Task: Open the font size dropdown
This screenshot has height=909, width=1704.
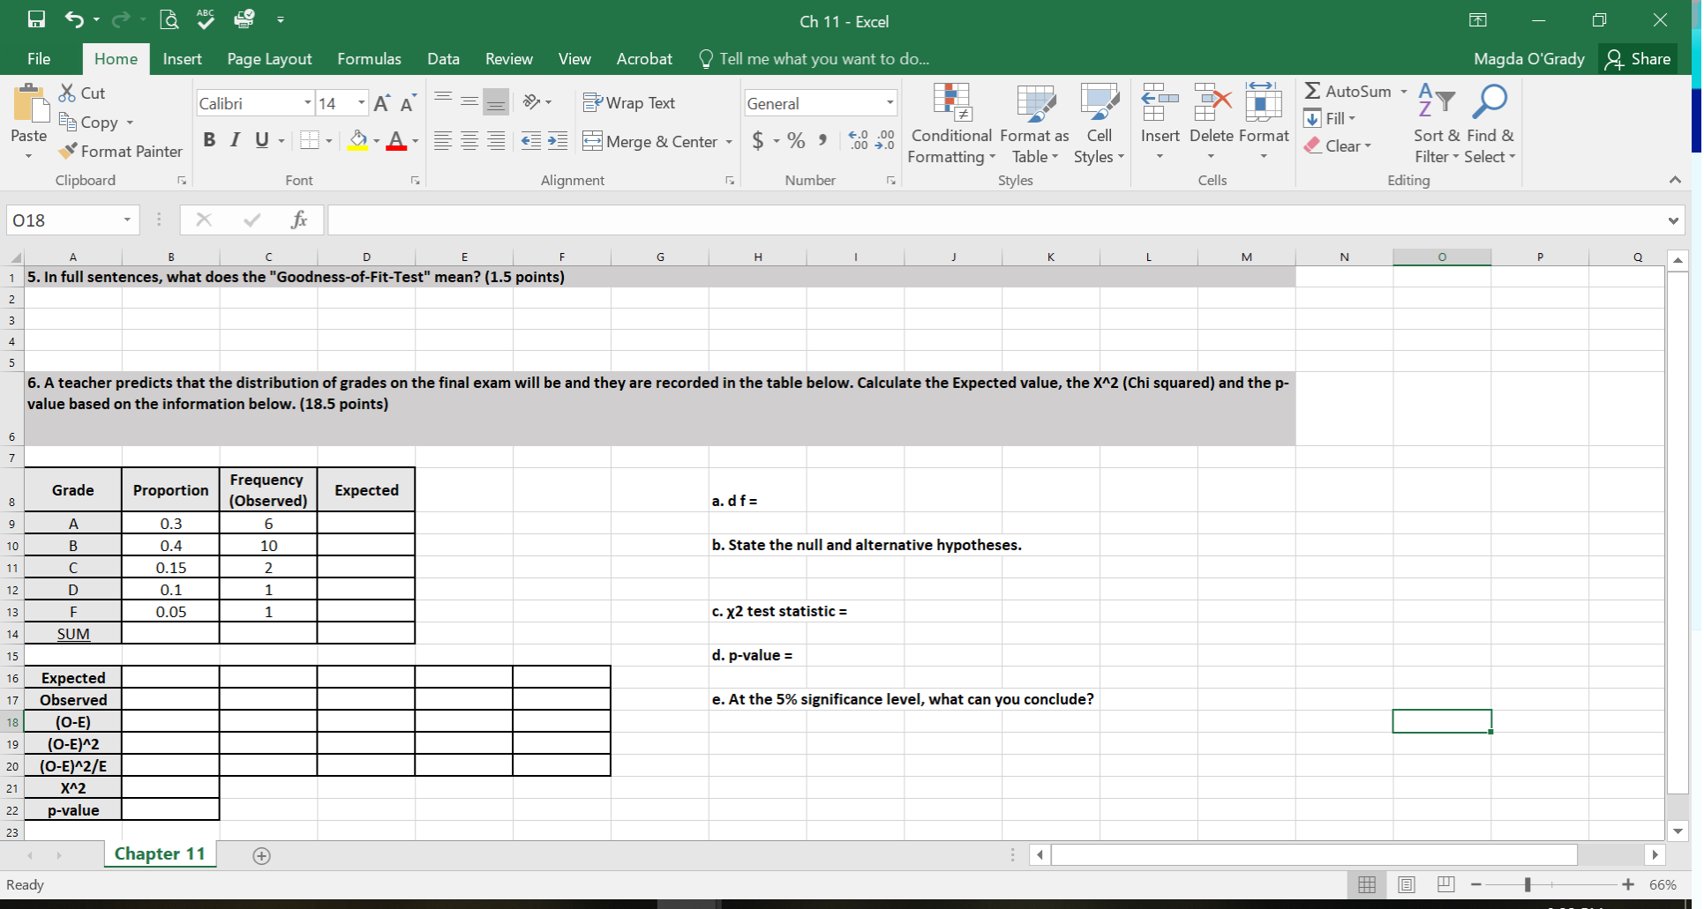Action: point(361,103)
